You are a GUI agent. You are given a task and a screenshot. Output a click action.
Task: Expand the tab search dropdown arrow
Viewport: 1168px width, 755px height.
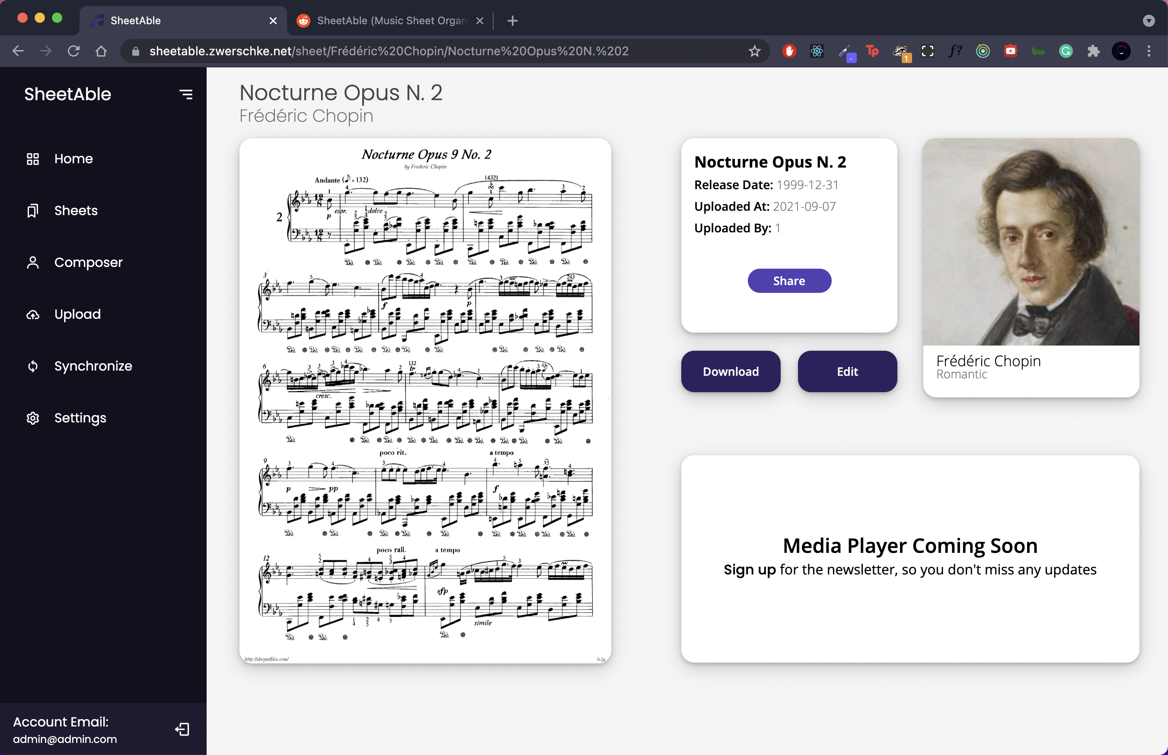pos(1149,21)
